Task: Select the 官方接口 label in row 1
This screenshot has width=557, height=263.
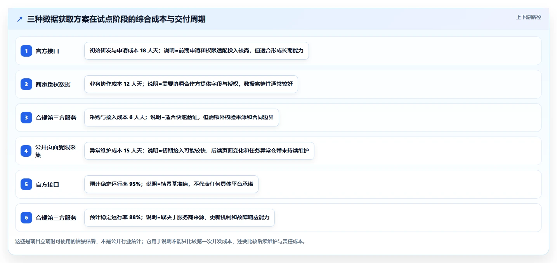Action: pos(47,51)
